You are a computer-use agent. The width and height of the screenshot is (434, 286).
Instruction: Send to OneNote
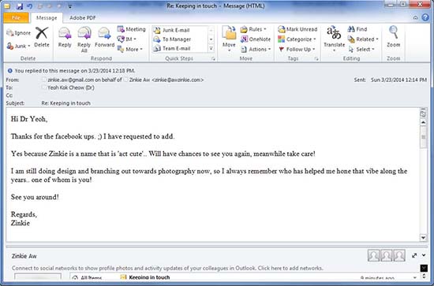256,39
